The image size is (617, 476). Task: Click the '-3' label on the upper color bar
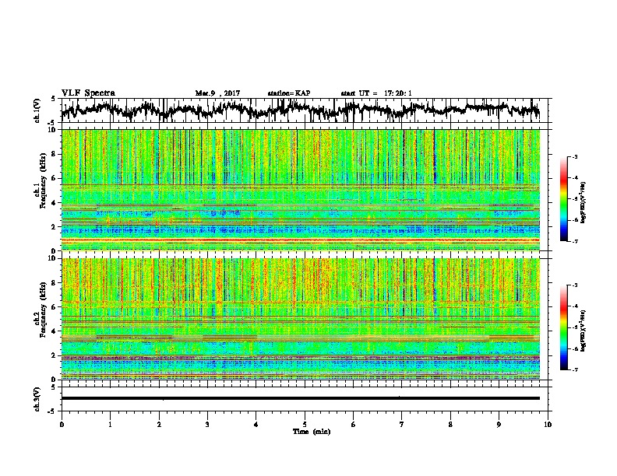pyautogui.click(x=574, y=156)
